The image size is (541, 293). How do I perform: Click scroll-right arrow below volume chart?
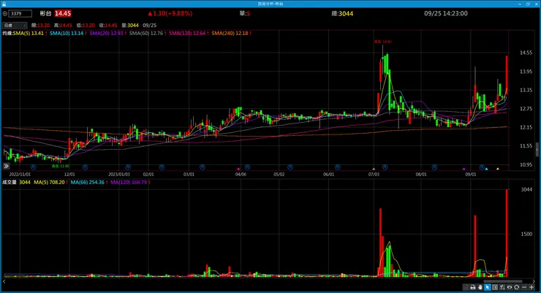click(534, 281)
